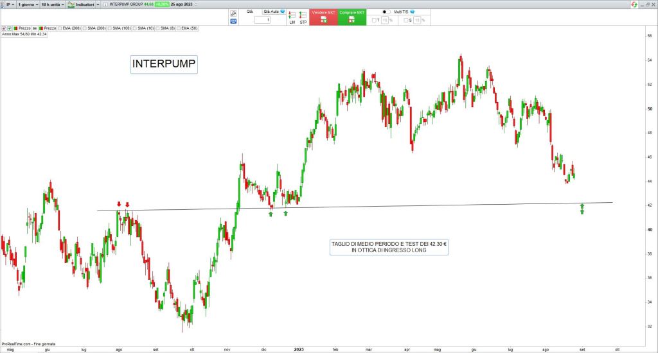This screenshot has width=658, height=353.
Task: Click the S percentage value field
Action: click(x=417, y=20)
